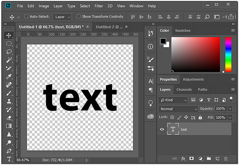Open Move tool preset picker arrow
Image resolution: width=239 pixels, height=165 pixels.
(x=18, y=17)
